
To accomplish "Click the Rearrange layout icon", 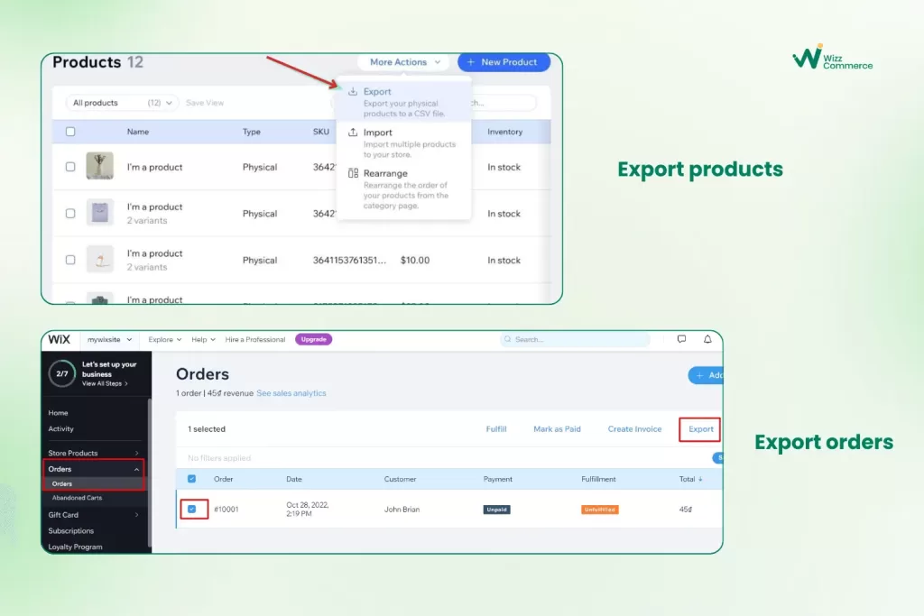I will pyautogui.click(x=353, y=173).
